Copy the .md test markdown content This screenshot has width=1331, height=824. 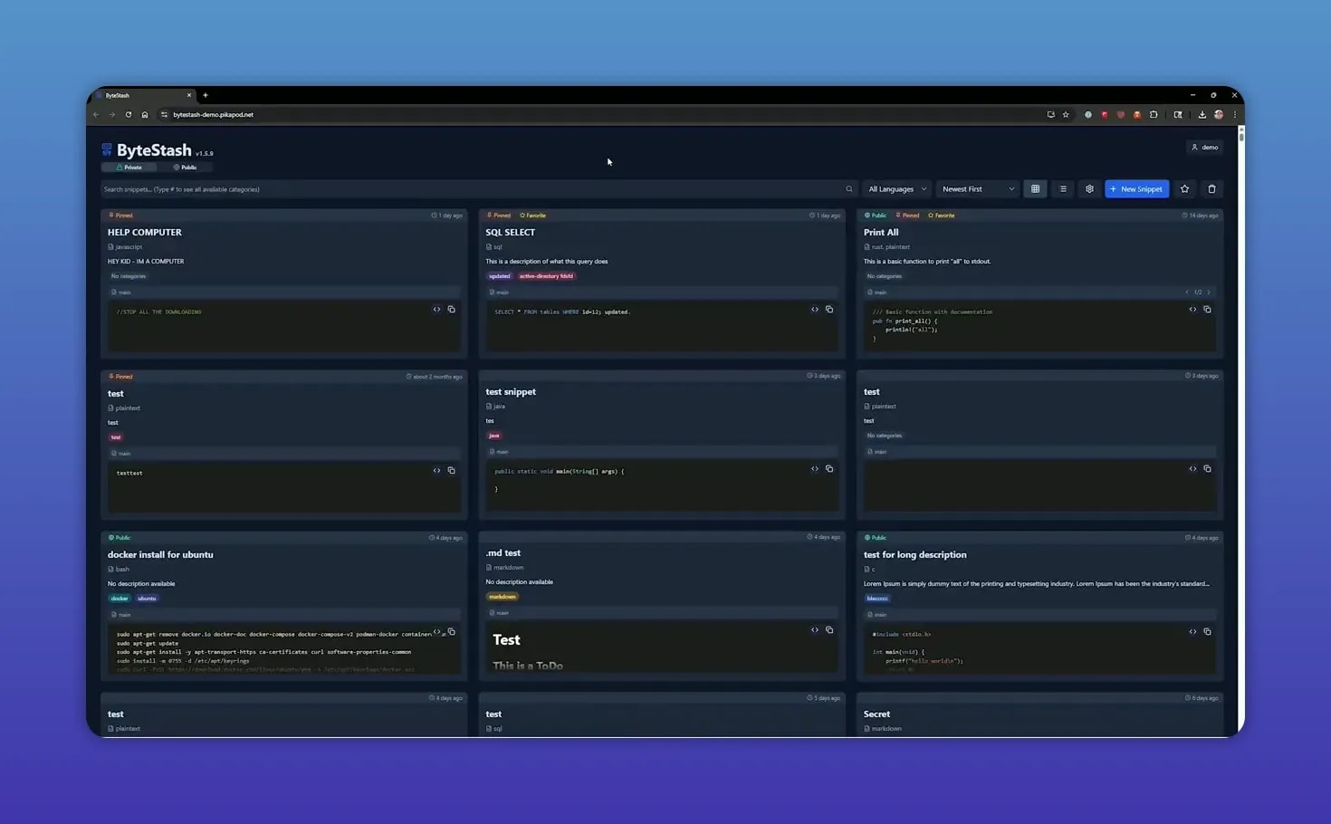pyautogui.click(x=828, y=630)
